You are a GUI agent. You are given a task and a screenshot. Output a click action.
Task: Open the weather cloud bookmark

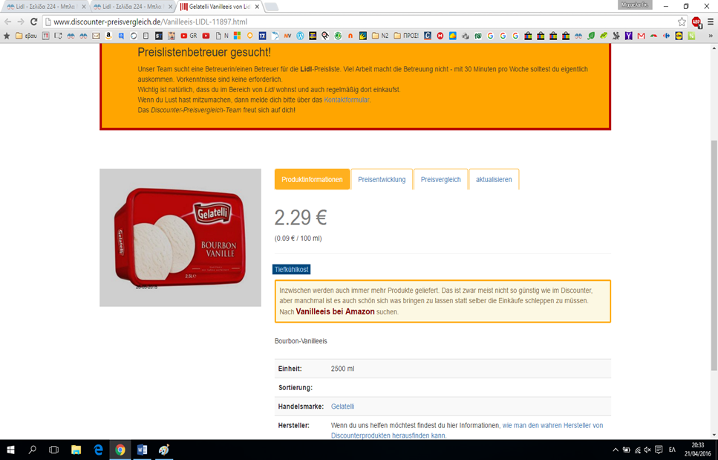tap(453, 36)
